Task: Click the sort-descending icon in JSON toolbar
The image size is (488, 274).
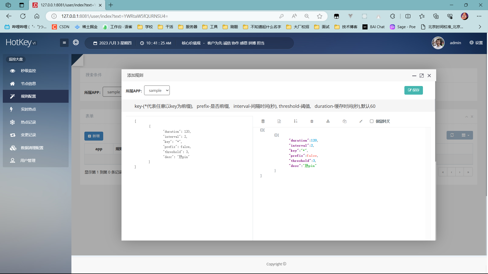Action: click(x=295, y=121)
